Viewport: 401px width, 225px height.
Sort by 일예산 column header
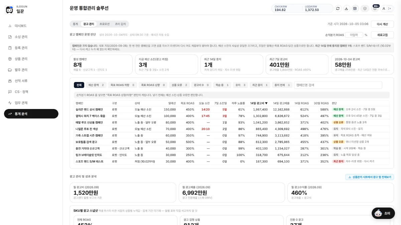pyautogui.click(x=172, y=103)
